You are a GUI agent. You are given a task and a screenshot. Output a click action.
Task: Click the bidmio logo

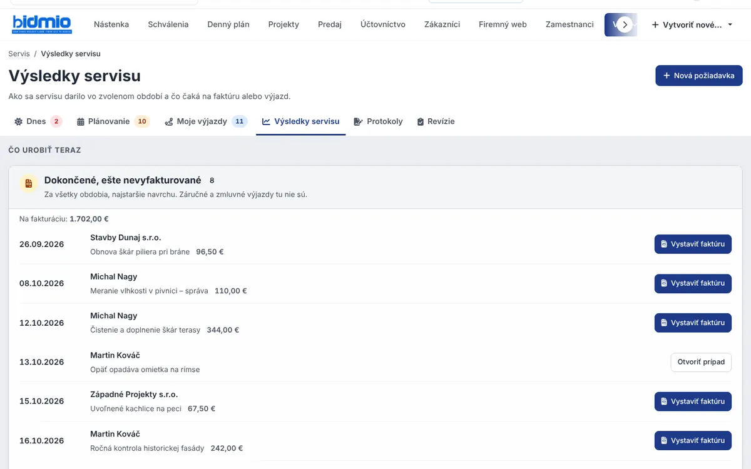click(42, 24)
